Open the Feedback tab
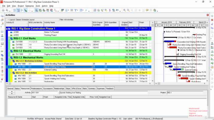Viewport: 214px width, 120px height. pyautogui.click(x=110, y=89)
